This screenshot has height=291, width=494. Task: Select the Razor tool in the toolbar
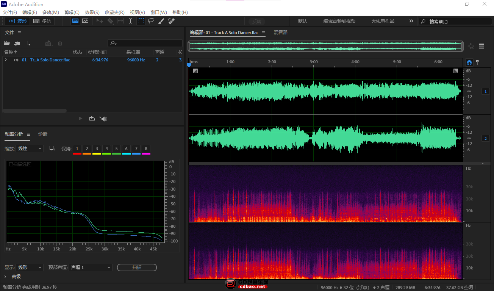click(x=110, y=21)
